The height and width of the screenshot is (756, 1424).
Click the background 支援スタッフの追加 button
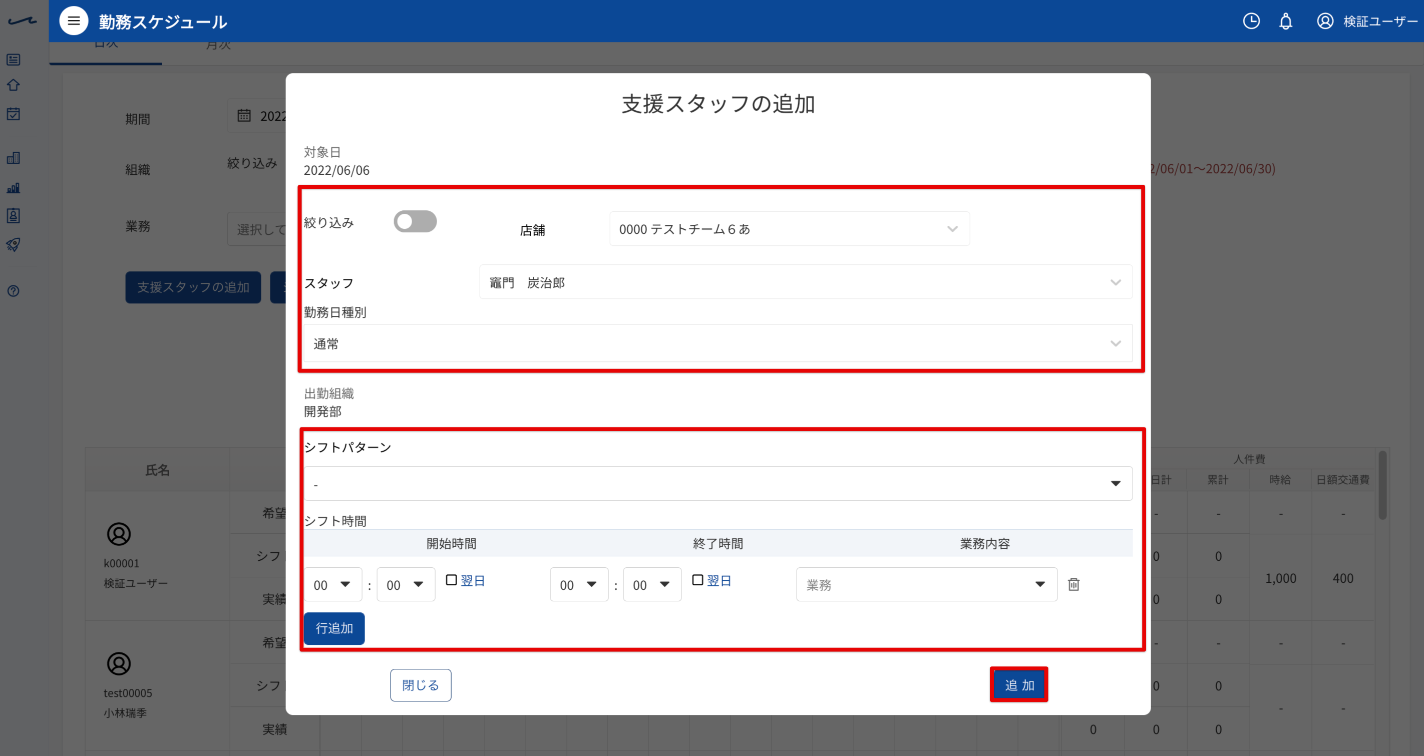pos(193,287)
